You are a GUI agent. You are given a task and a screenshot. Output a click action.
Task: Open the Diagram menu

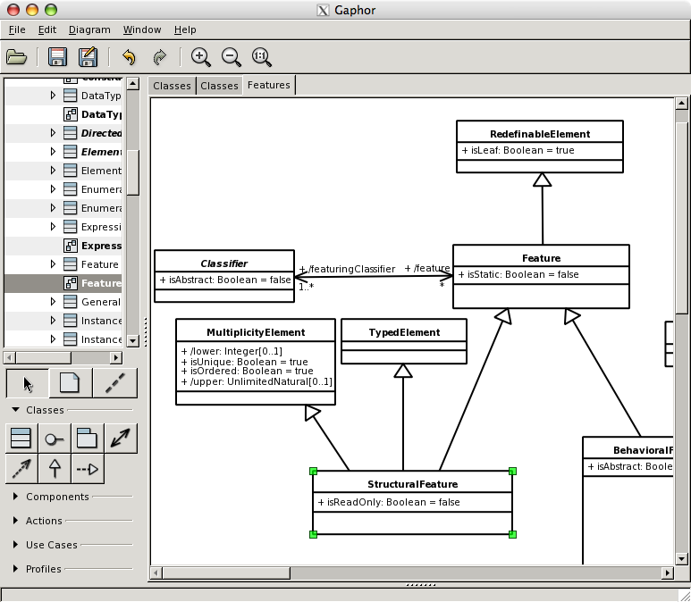89,29
